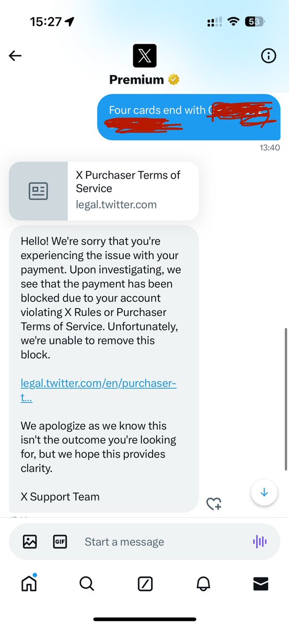The image size is (289, 627).
Task: Open conversation info icon
Action: click(x=269, y=56)
